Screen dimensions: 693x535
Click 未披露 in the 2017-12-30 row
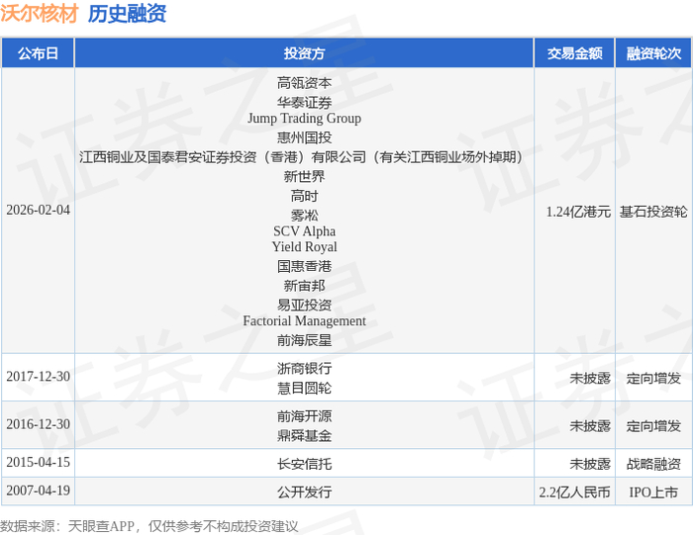(590, 379)
